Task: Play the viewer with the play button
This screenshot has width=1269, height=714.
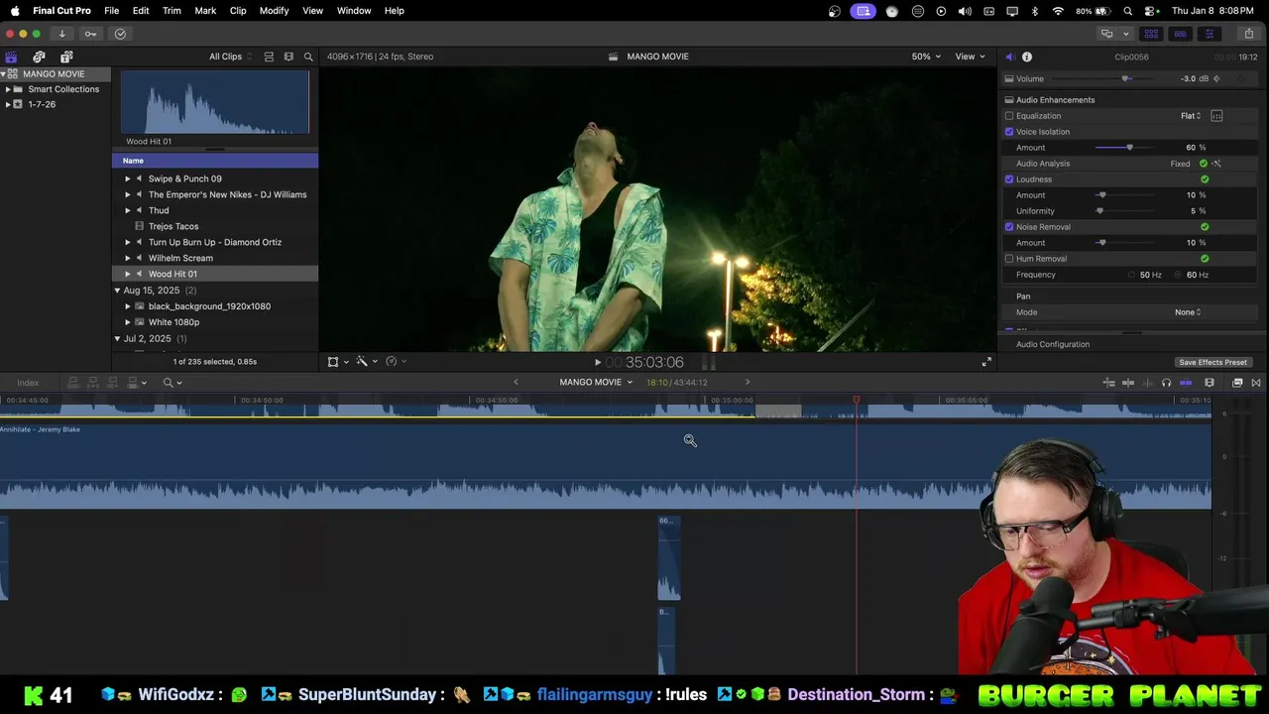Action: coord(598,363)
